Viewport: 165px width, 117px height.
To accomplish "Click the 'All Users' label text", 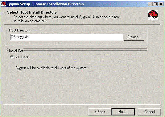I will [22, 57].
